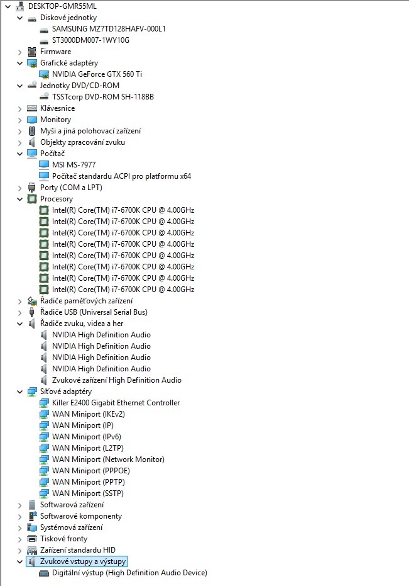409x586 pixels.
Task: Click the Zvukové vstupy a výstupy label
Action: coord(83,561)
